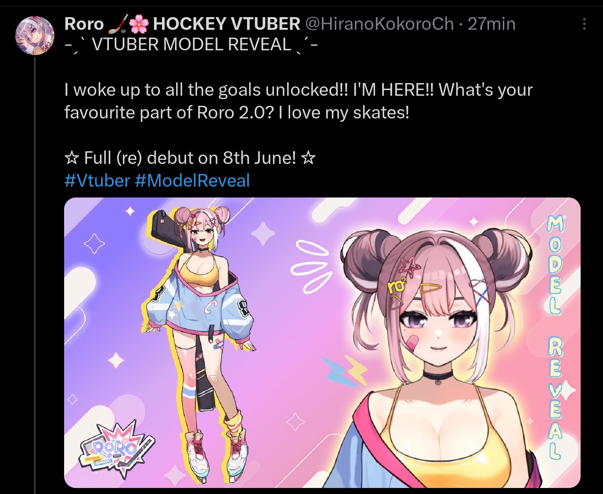Open the #ModelReveal hashtag
Image resolution: width=603 pixels, height=494 pixels.
[x=192, y=181]
